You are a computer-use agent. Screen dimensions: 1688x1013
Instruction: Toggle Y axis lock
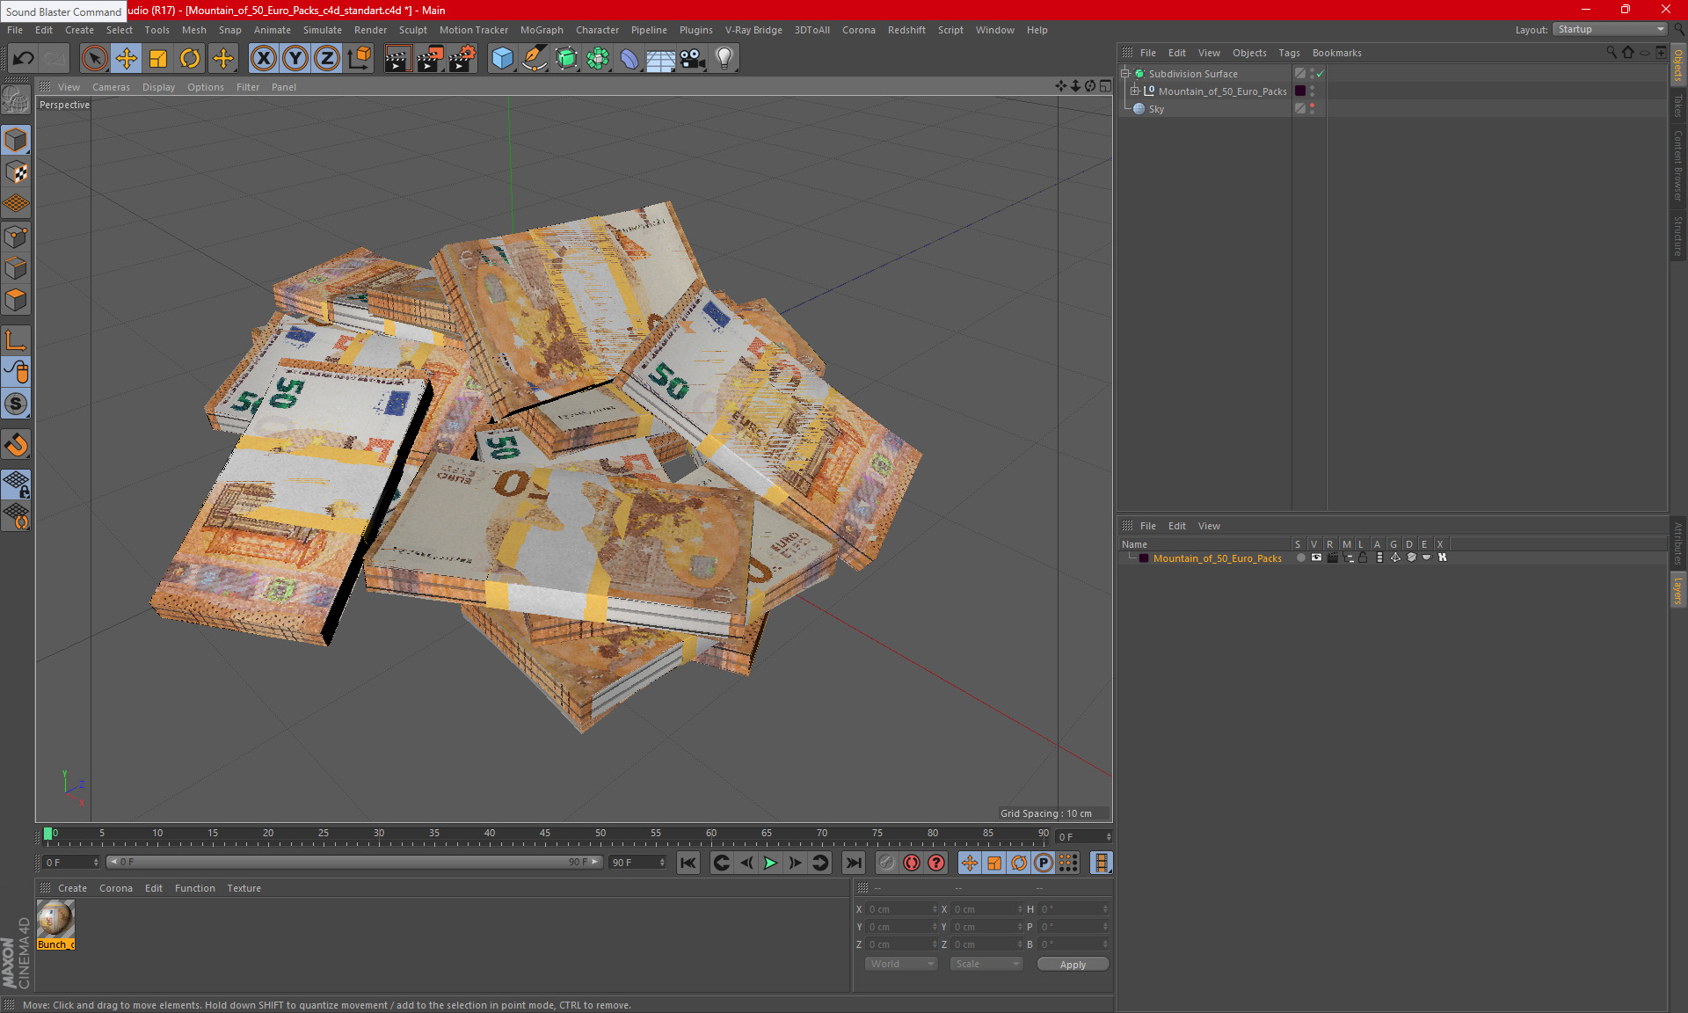[295, 59]
